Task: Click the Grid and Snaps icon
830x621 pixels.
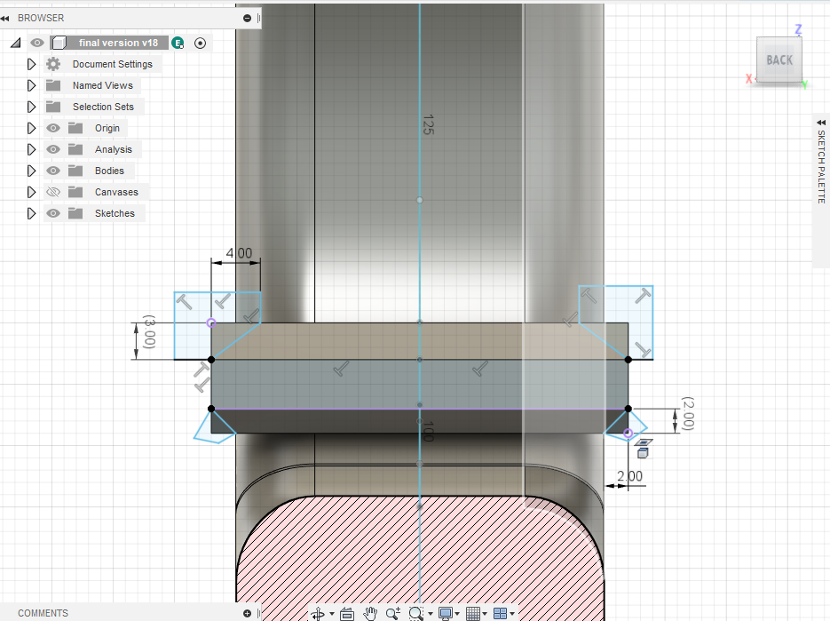Action: pyautogui.click(x=473, y=614)
